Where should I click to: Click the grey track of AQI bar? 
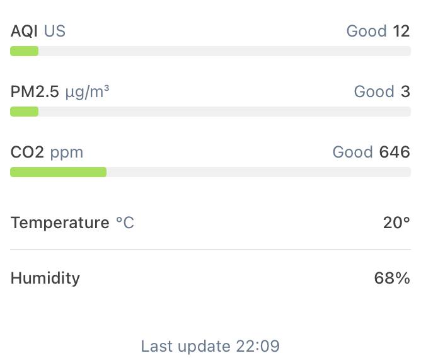(x=224, y=51)
